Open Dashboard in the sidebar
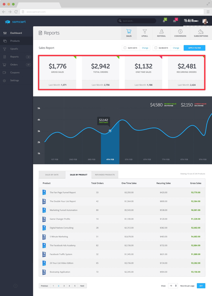This screenshot has width=212, height=296. coord(16,33)
